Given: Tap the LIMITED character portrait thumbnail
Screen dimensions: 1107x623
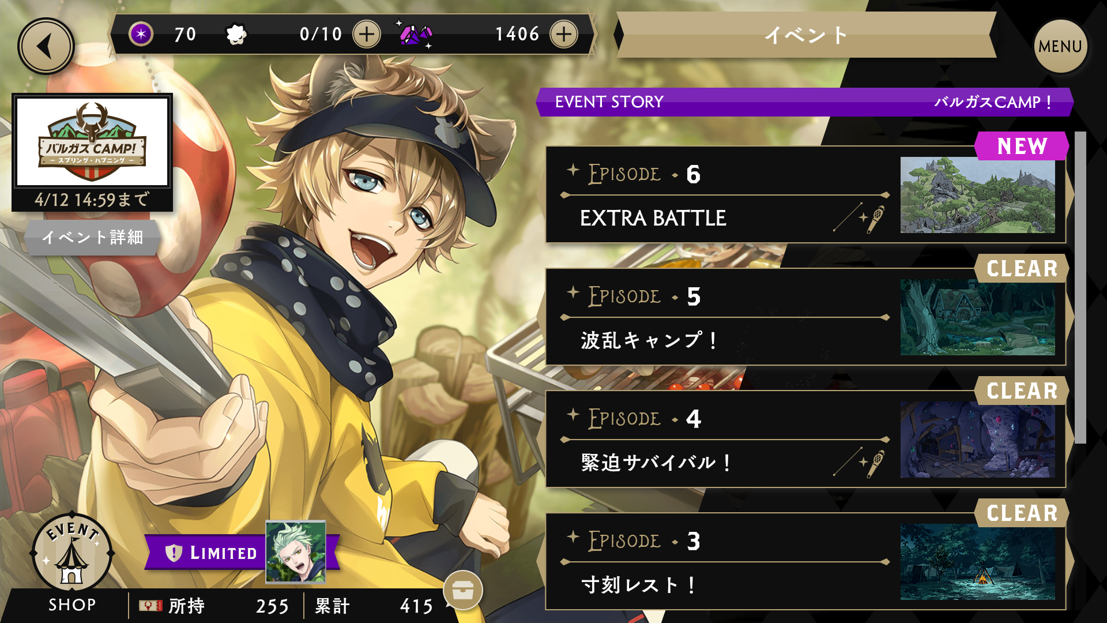Looking at the screenshot, I should 296,552.
